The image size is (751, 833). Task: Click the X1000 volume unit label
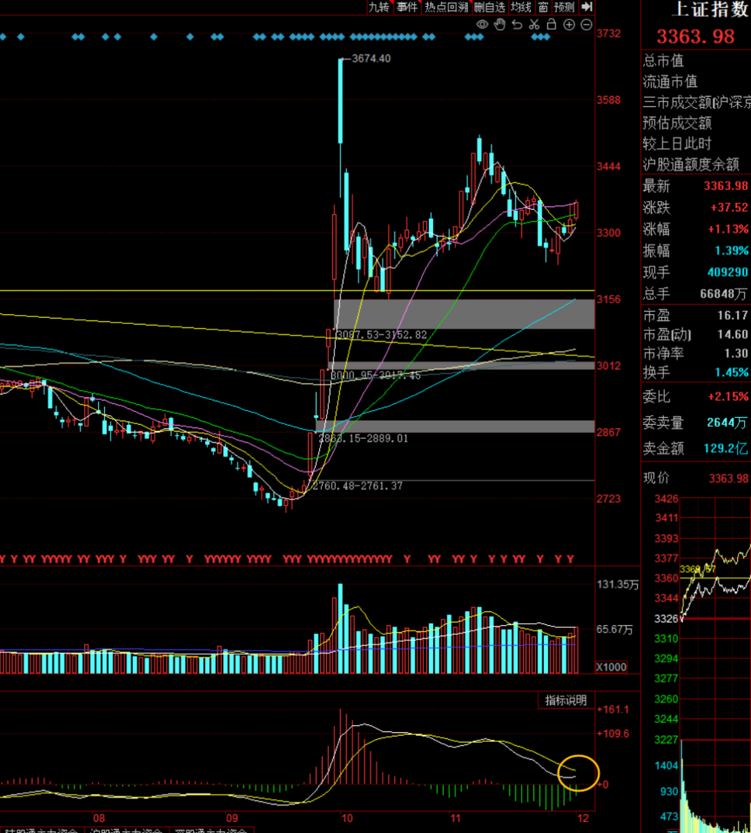coord(611,667)
